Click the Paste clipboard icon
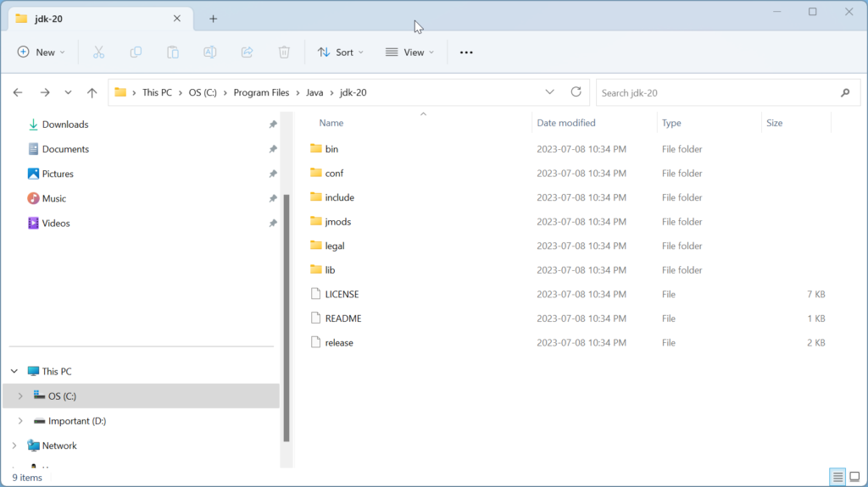The width and height of the screenshot is (868, 487). (173, 52)
